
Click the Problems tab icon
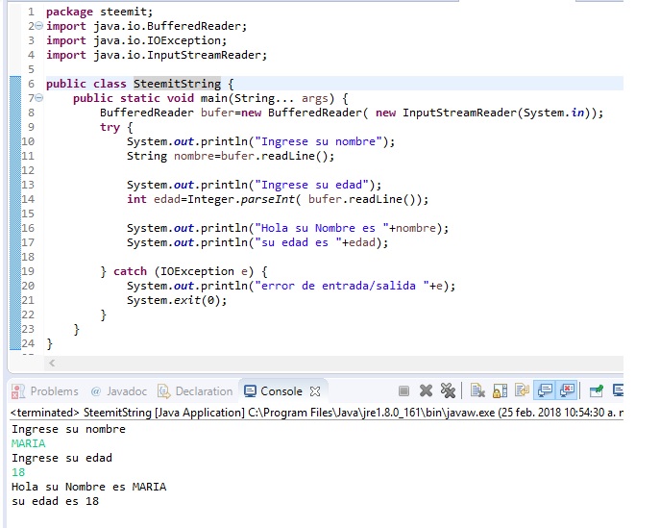[18, 391]
